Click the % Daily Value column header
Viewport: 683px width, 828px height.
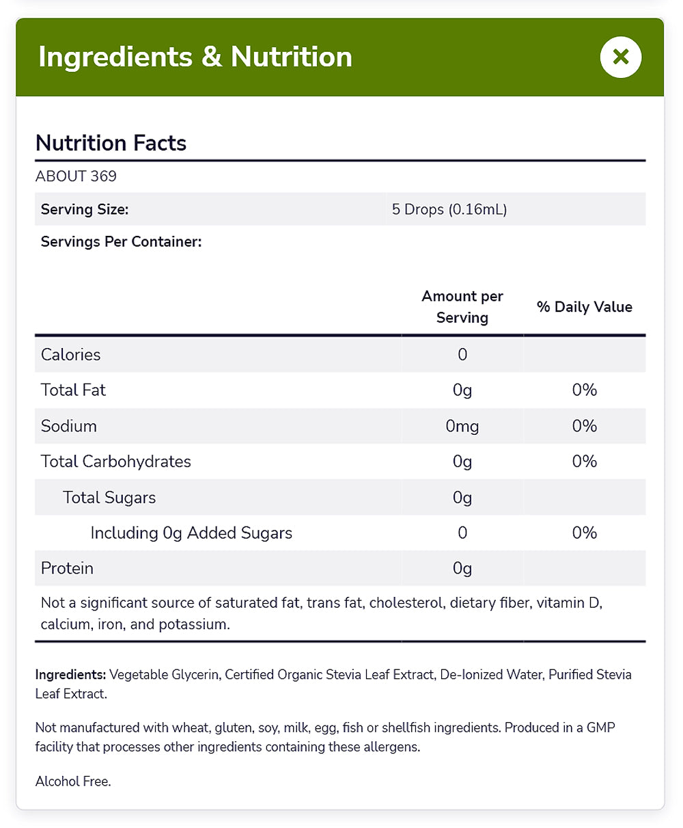(x=584, y=307)
